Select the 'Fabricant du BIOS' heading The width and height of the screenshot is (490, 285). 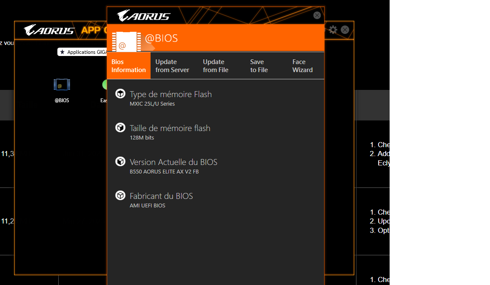pos(161,196)
